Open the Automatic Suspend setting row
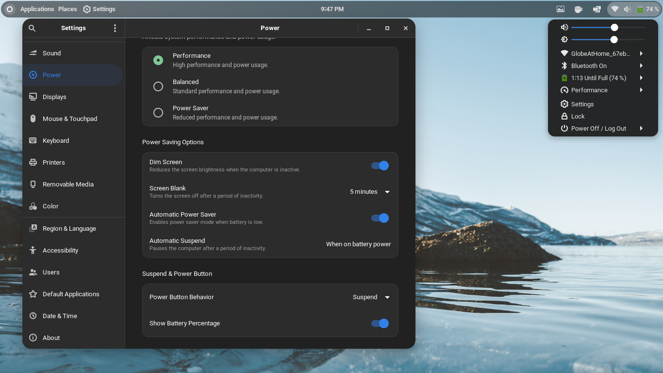This screenshot has height=373, width=663. click(x=270, y=244)
